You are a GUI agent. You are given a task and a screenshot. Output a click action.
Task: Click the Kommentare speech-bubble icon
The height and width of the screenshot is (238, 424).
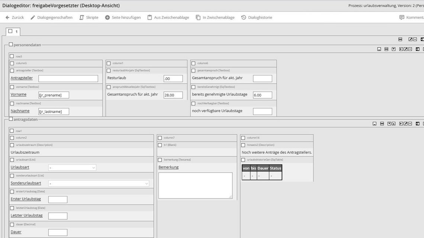(402, 17)
